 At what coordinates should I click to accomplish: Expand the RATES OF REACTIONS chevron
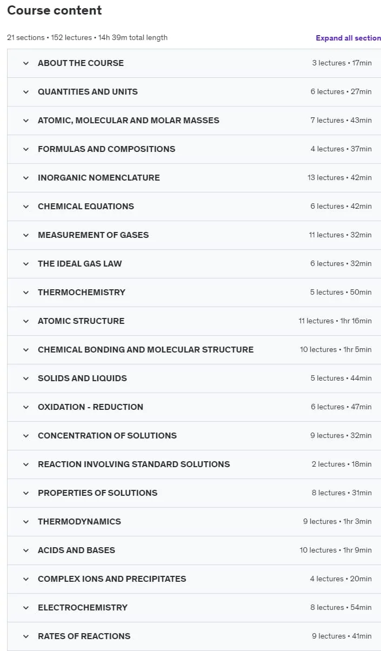(x=25, y=636)
